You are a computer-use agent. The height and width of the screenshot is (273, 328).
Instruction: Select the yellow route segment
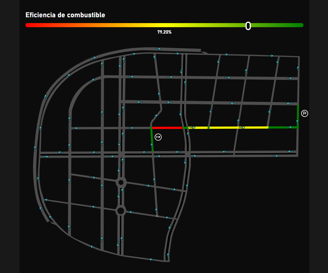222,128
